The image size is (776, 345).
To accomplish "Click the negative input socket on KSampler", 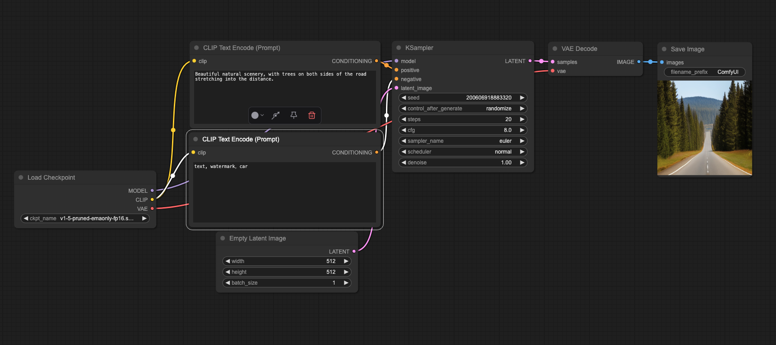I will pos(396,79).
